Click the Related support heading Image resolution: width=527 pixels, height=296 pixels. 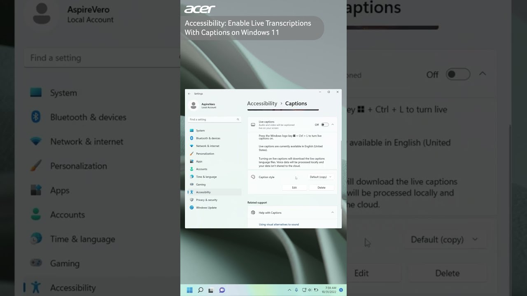pyautogui.click(x=257, y=203)
